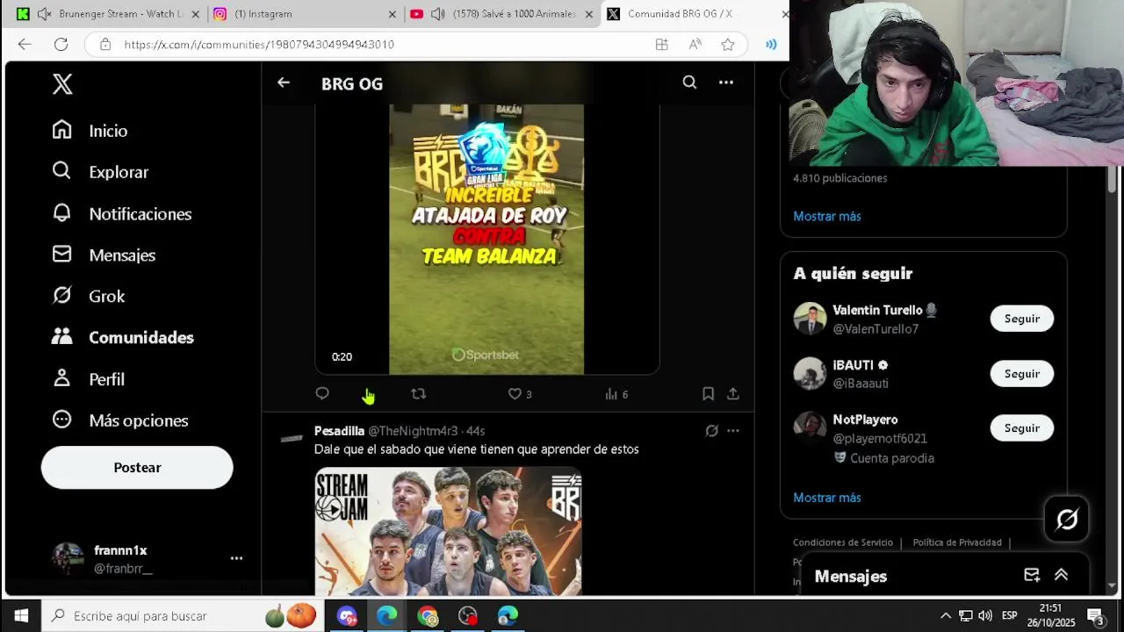Go back from BRG OG community

point(284,83)
